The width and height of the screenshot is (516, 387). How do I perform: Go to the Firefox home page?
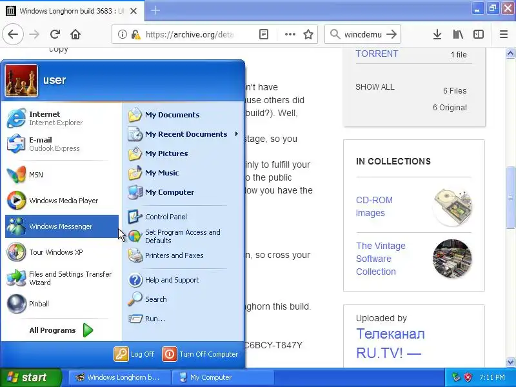point(75,34)
